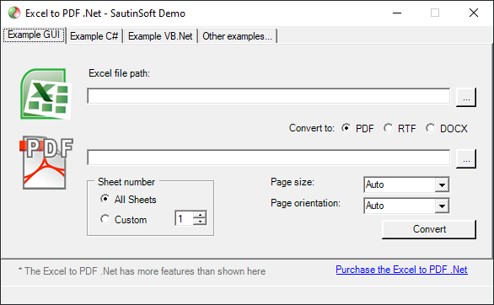Minimize the Excel to PDF window
Viewport: 494px width, 305px height.
[x=397, y=13]
